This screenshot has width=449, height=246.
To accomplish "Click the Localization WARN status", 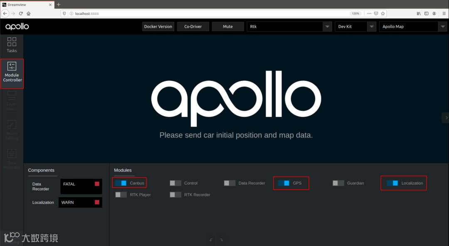I will (x=80, y=202).
